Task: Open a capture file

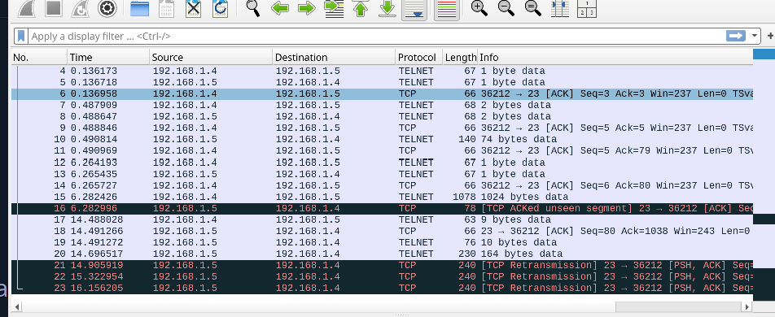Action: pos(140,8)
